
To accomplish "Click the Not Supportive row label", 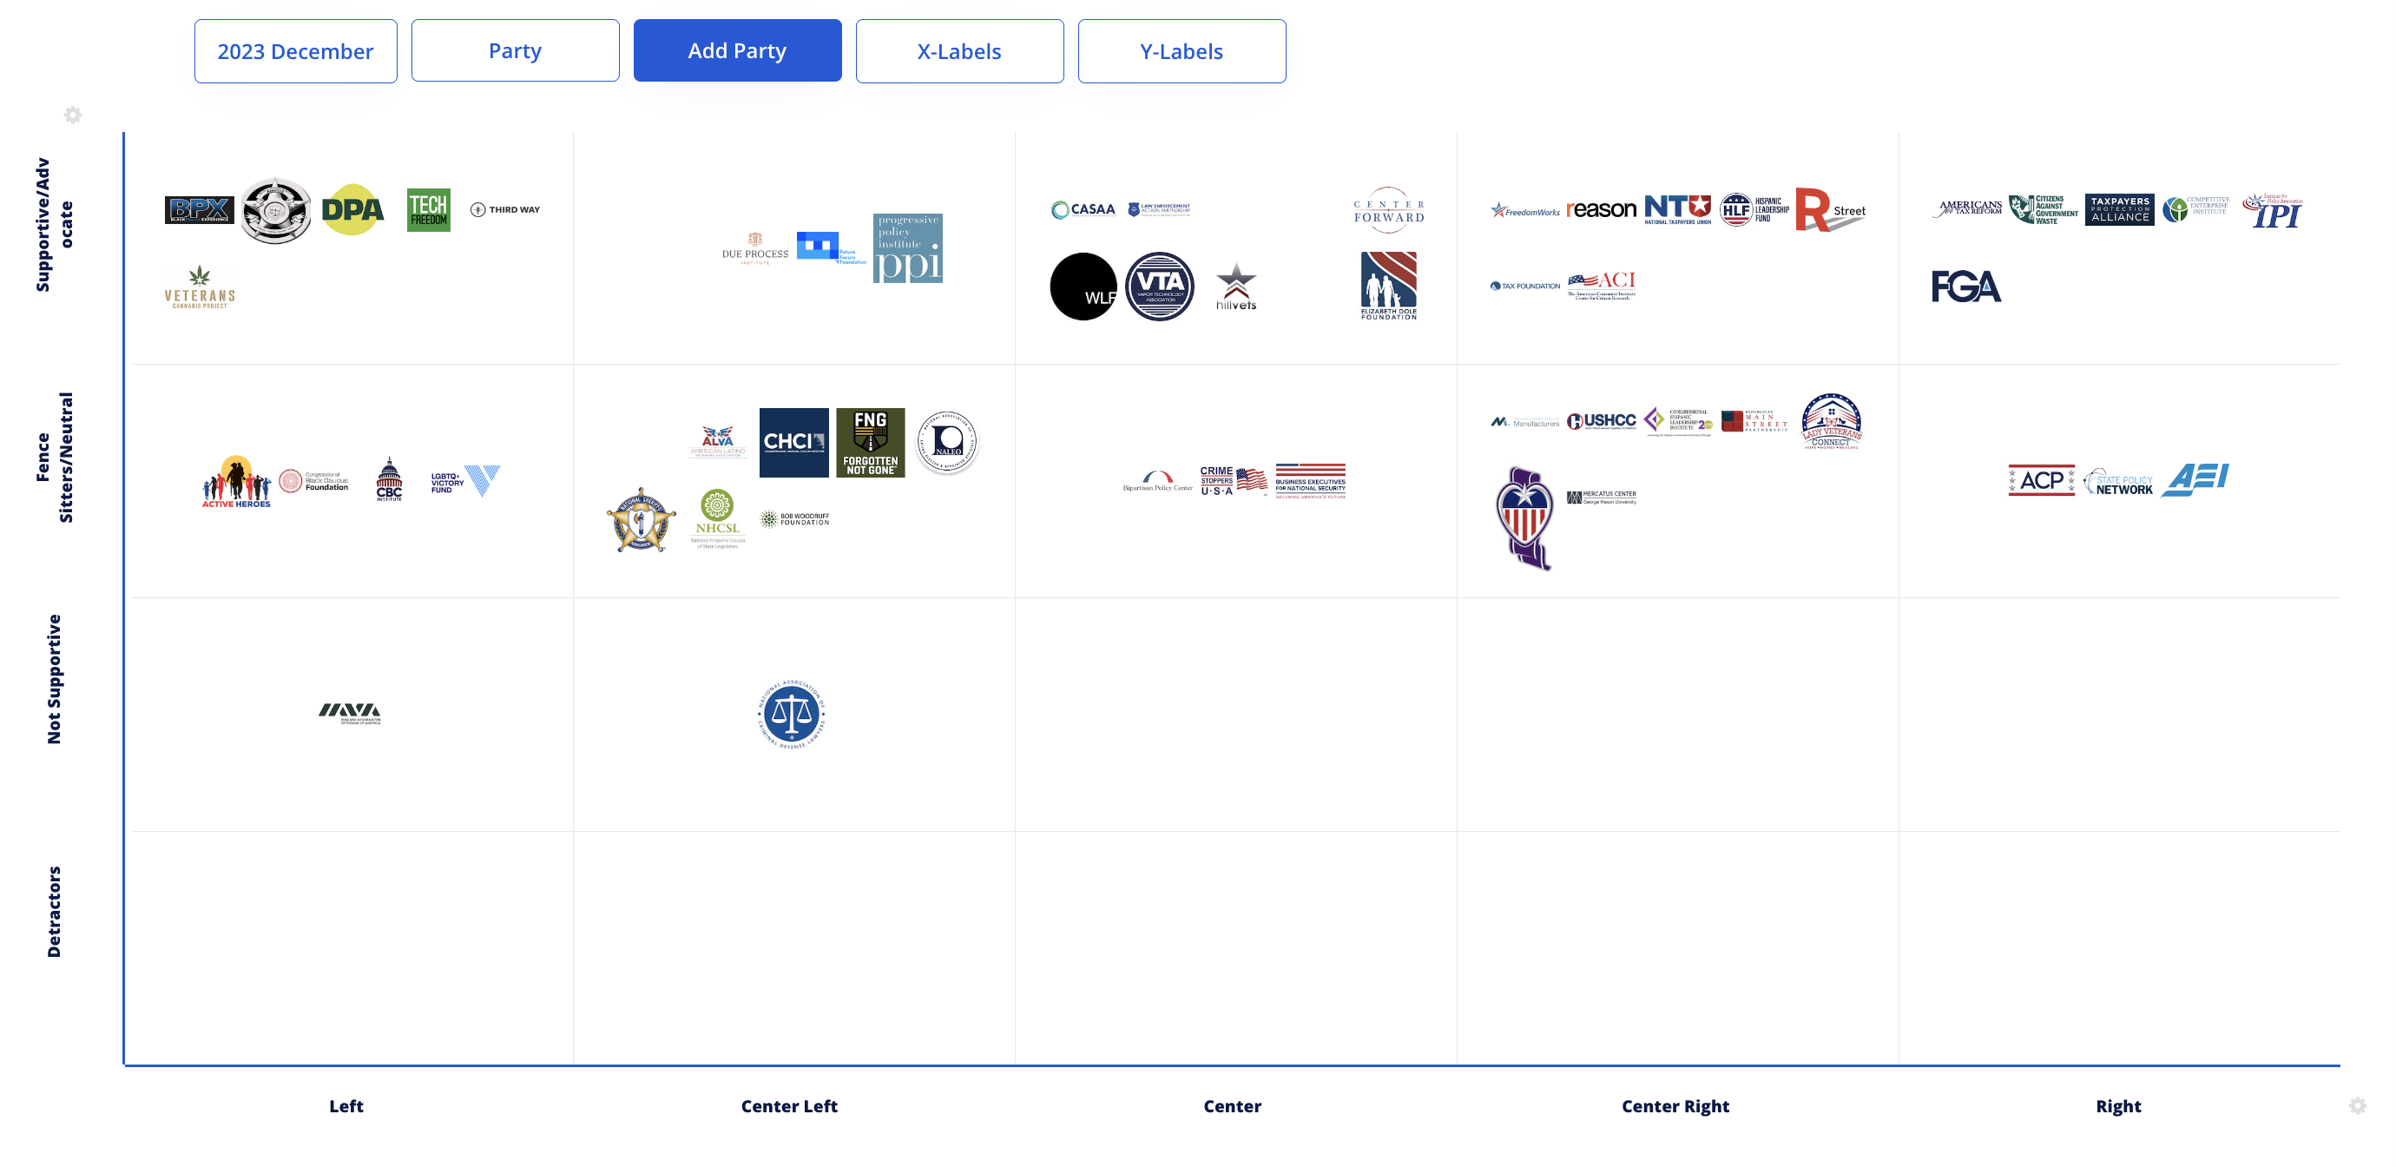I will tap(54, 679).
